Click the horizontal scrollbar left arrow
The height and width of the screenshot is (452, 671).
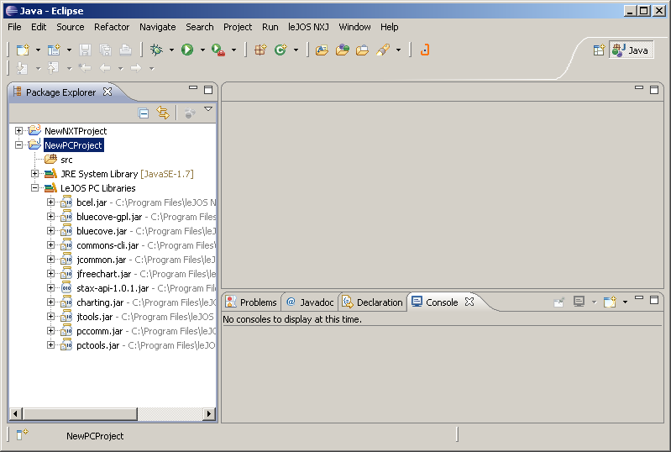[x=16, y=413]
